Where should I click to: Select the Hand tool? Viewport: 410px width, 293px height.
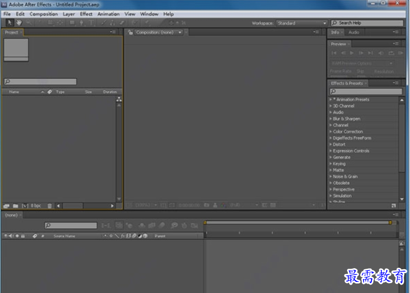pyautogui.click(x=19, y=23)
